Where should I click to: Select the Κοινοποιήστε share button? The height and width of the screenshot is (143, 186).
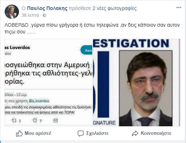[152, 133]
